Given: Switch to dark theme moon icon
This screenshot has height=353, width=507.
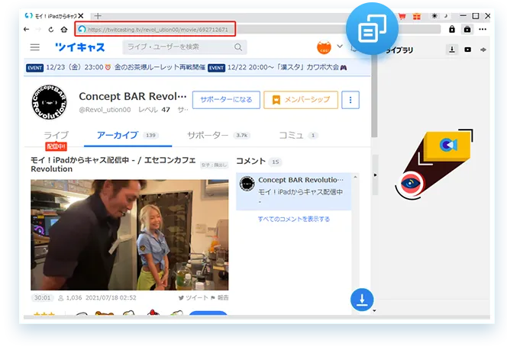Looking at the screenshot, I should click(446, 15).
